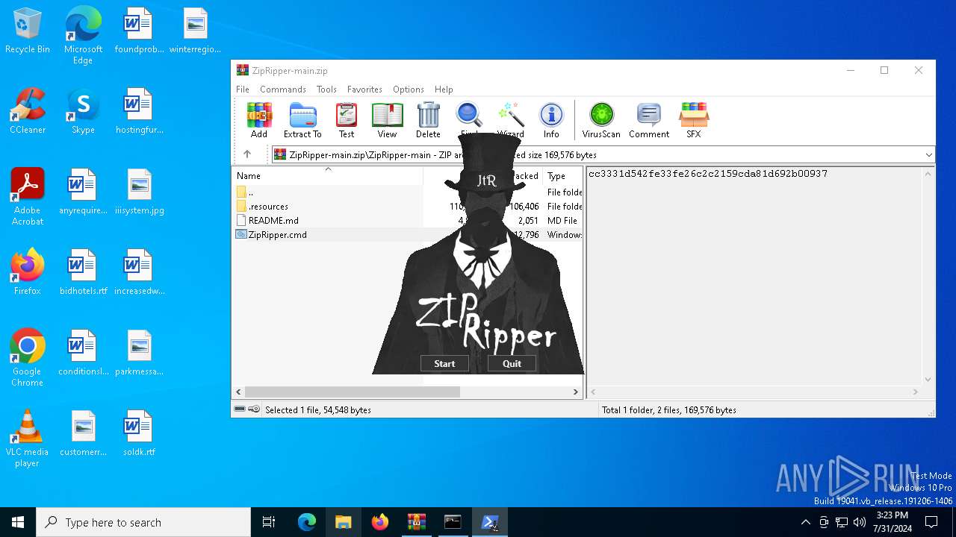The image size is (956, 537).
Task: Open the Commands menu
Action: [283, 89]
